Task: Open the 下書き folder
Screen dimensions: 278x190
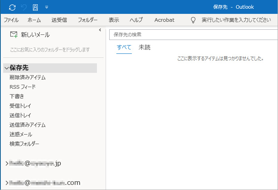Action: pos(17,96)
